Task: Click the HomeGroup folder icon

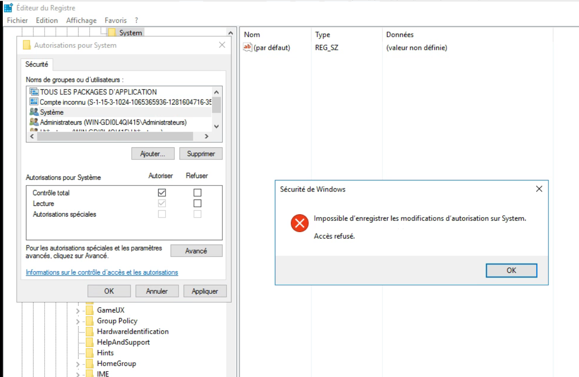Action: click(x=89, y=364)
